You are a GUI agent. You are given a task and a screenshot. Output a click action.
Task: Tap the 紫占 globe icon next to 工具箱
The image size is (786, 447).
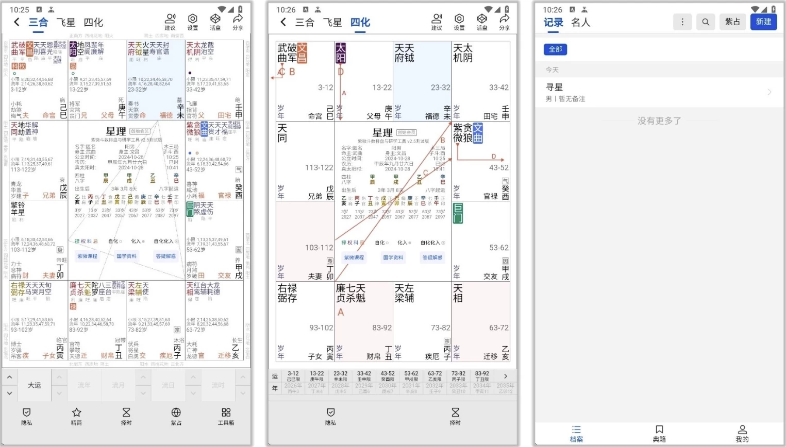tap(176, 416)
